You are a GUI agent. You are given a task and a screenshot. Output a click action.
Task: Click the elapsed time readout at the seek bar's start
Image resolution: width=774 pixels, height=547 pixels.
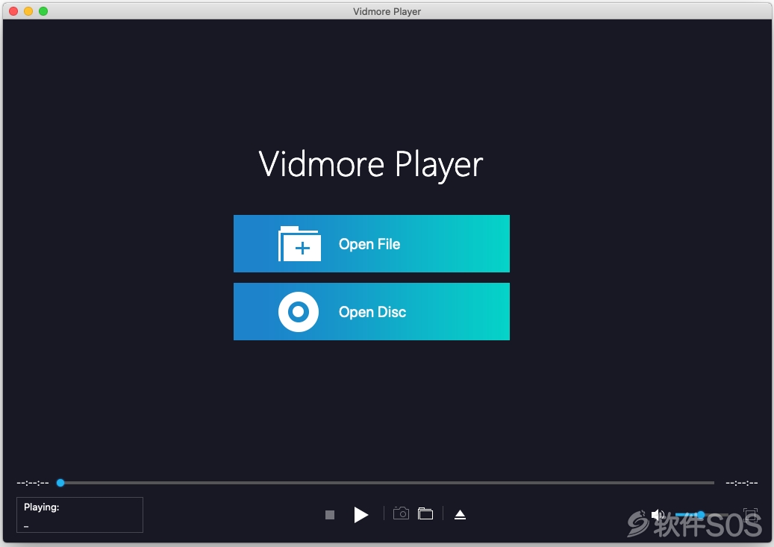33,483
